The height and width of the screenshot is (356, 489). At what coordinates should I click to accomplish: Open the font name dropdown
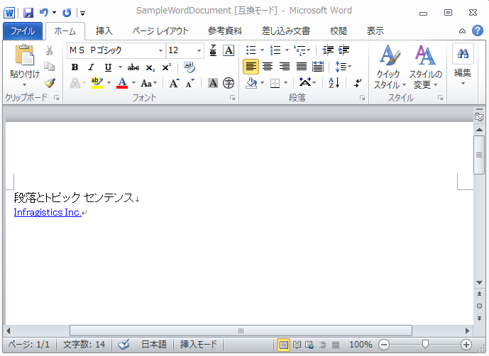[x=160, y=50]
